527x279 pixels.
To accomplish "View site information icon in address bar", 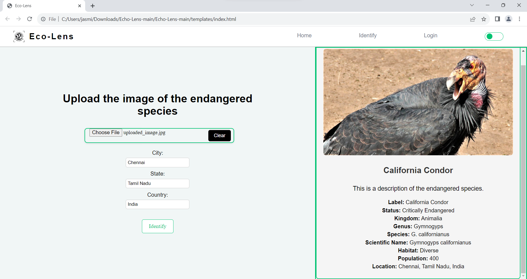I will point(43,19).
